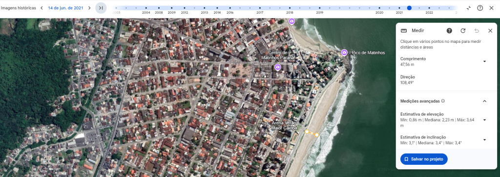This screenshot has height=177, width=500.
Task: Open the Estimativa de elevação dropdown
Action: point(485,119)
